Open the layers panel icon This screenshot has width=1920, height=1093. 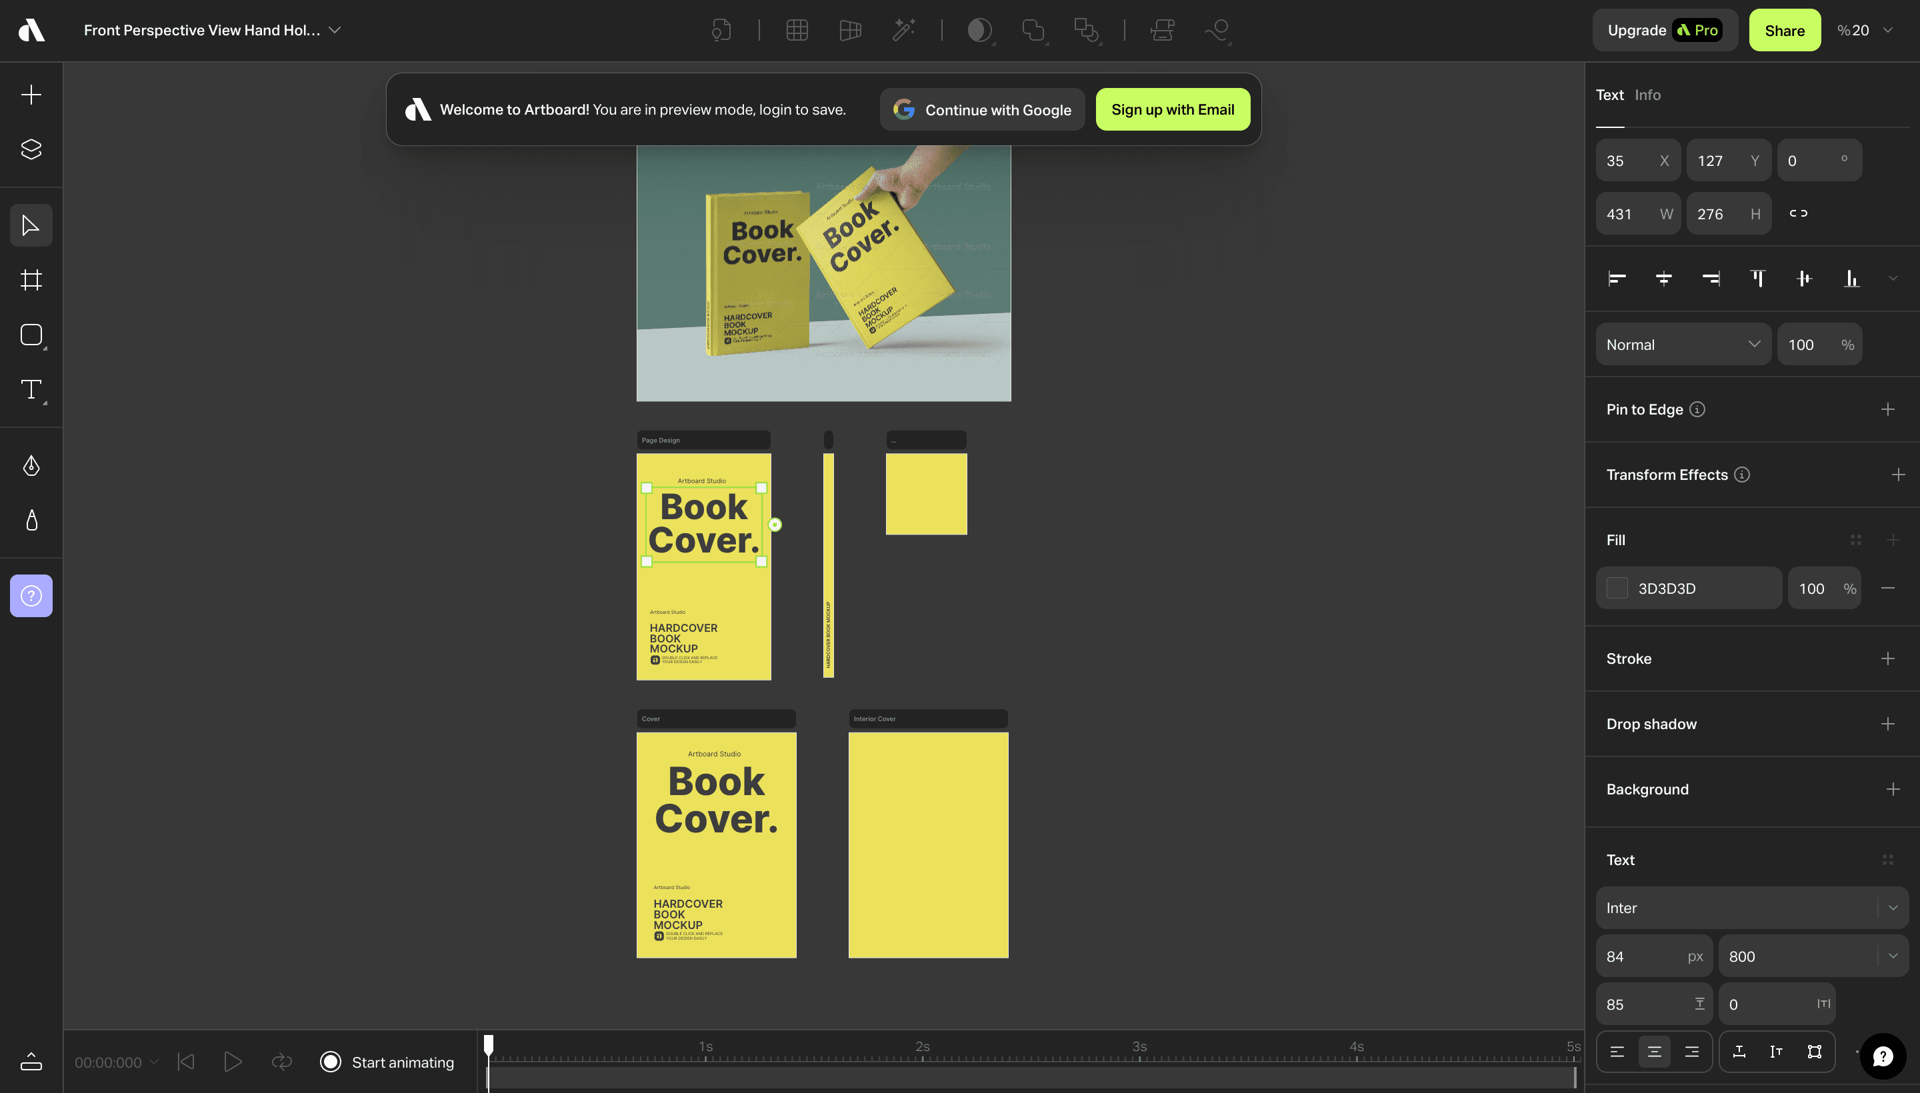[x=31, y=148]
